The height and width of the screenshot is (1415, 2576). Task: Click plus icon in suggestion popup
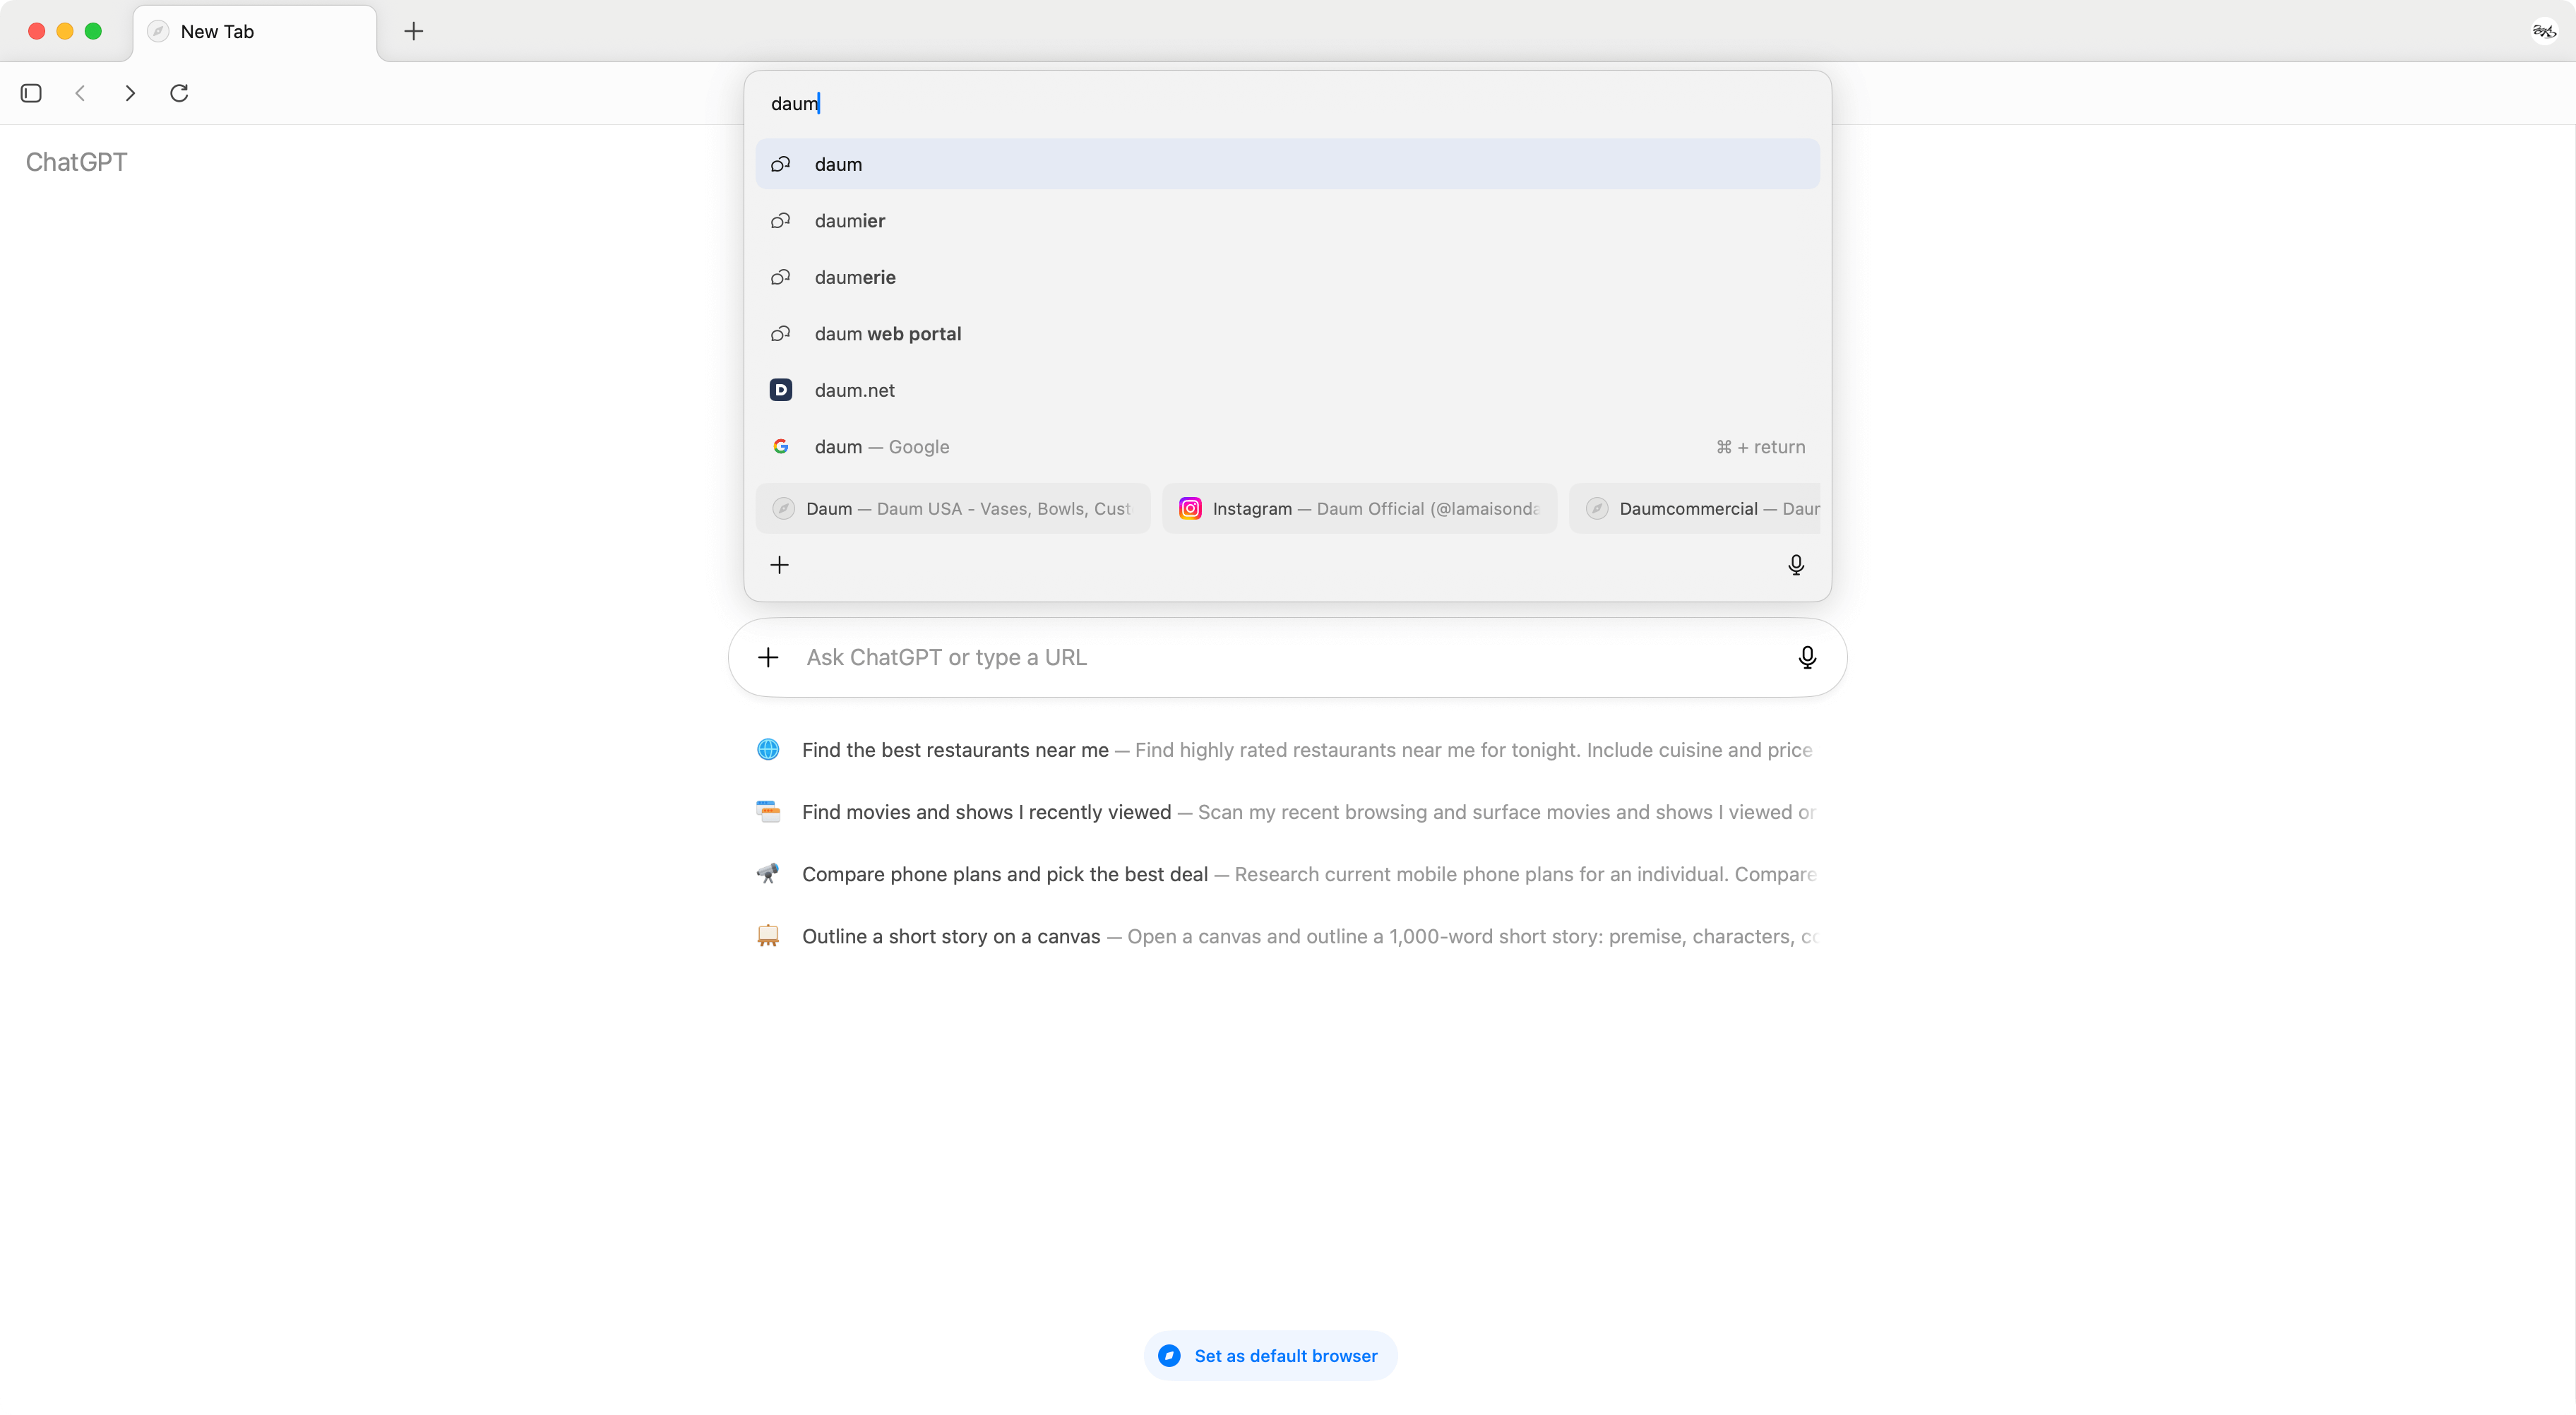(x=780, y=565)
